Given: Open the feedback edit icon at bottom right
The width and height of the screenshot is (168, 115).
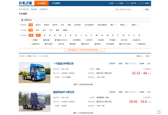Looking at the screenshot, I should pyautogui.click(x=159, y=112).
